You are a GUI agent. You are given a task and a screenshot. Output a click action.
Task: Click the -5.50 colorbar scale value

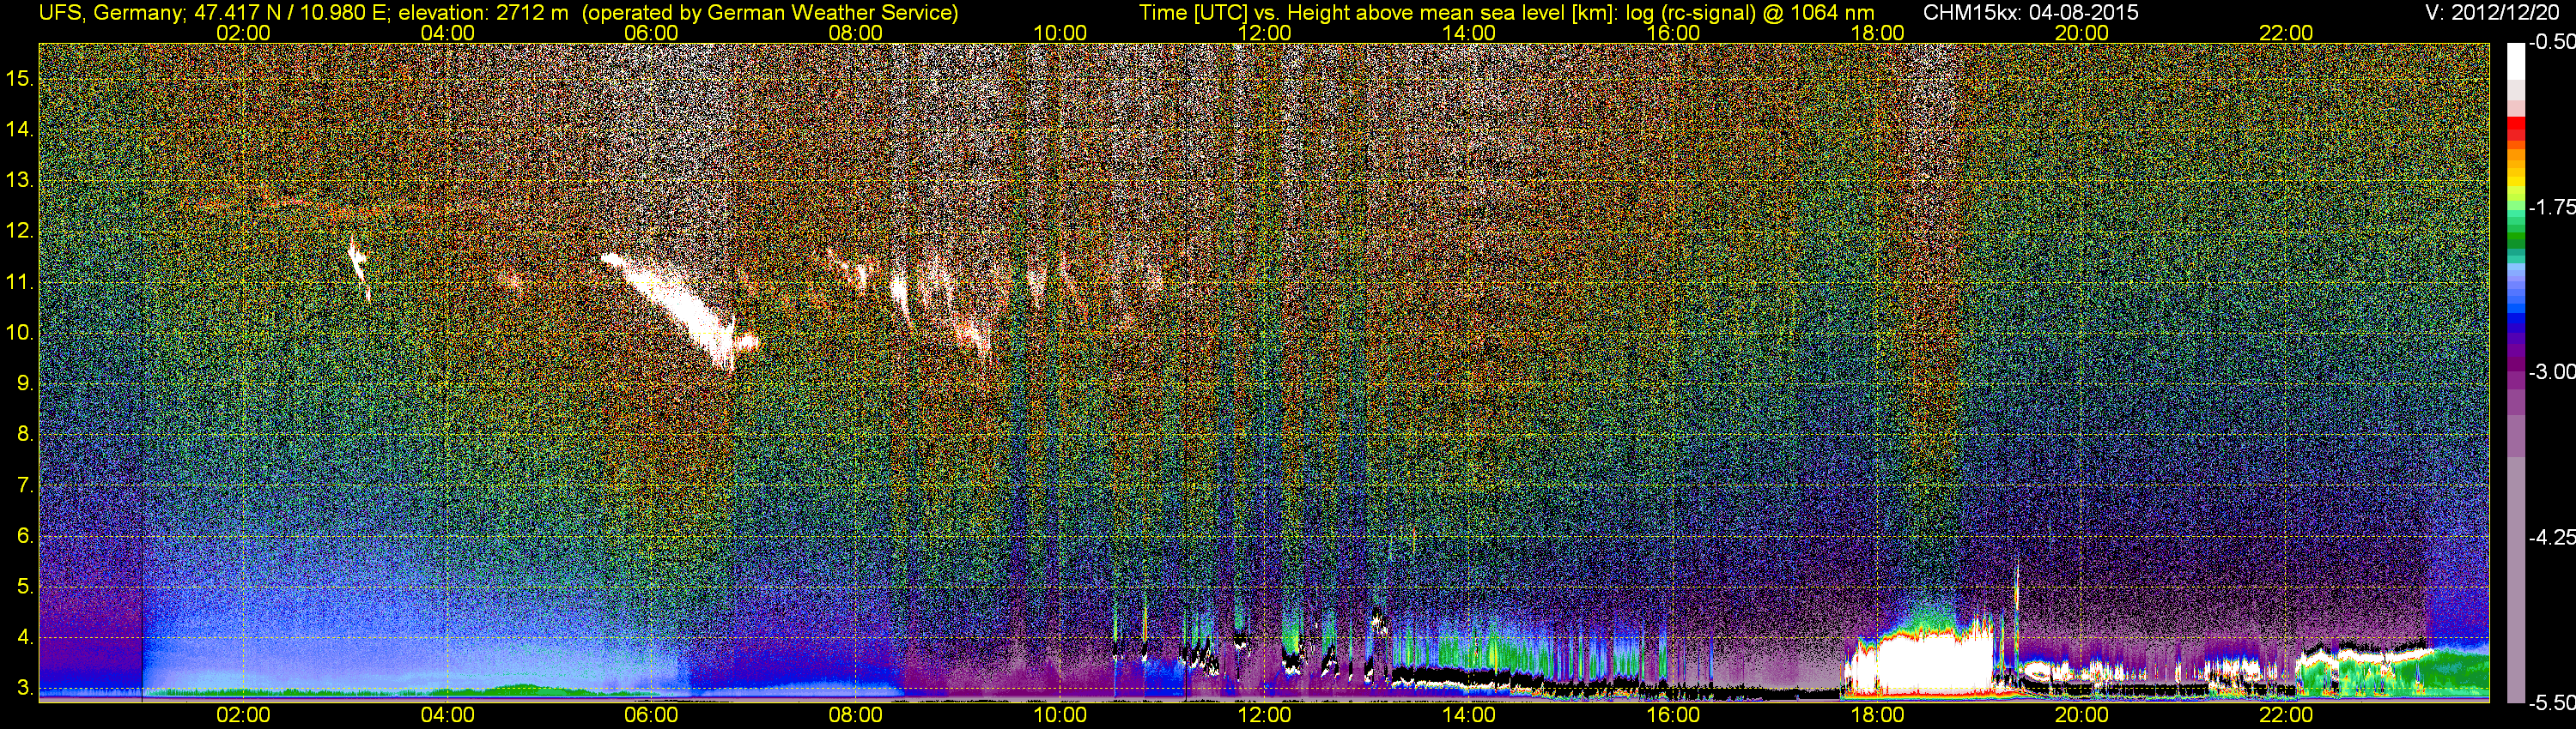pos(2553,703)
